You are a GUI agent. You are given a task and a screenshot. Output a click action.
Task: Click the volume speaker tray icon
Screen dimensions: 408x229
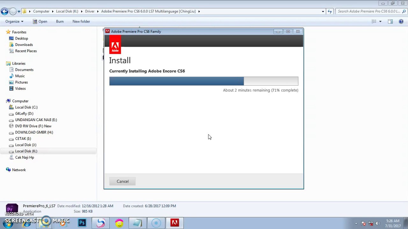click(x=378, y=223)
